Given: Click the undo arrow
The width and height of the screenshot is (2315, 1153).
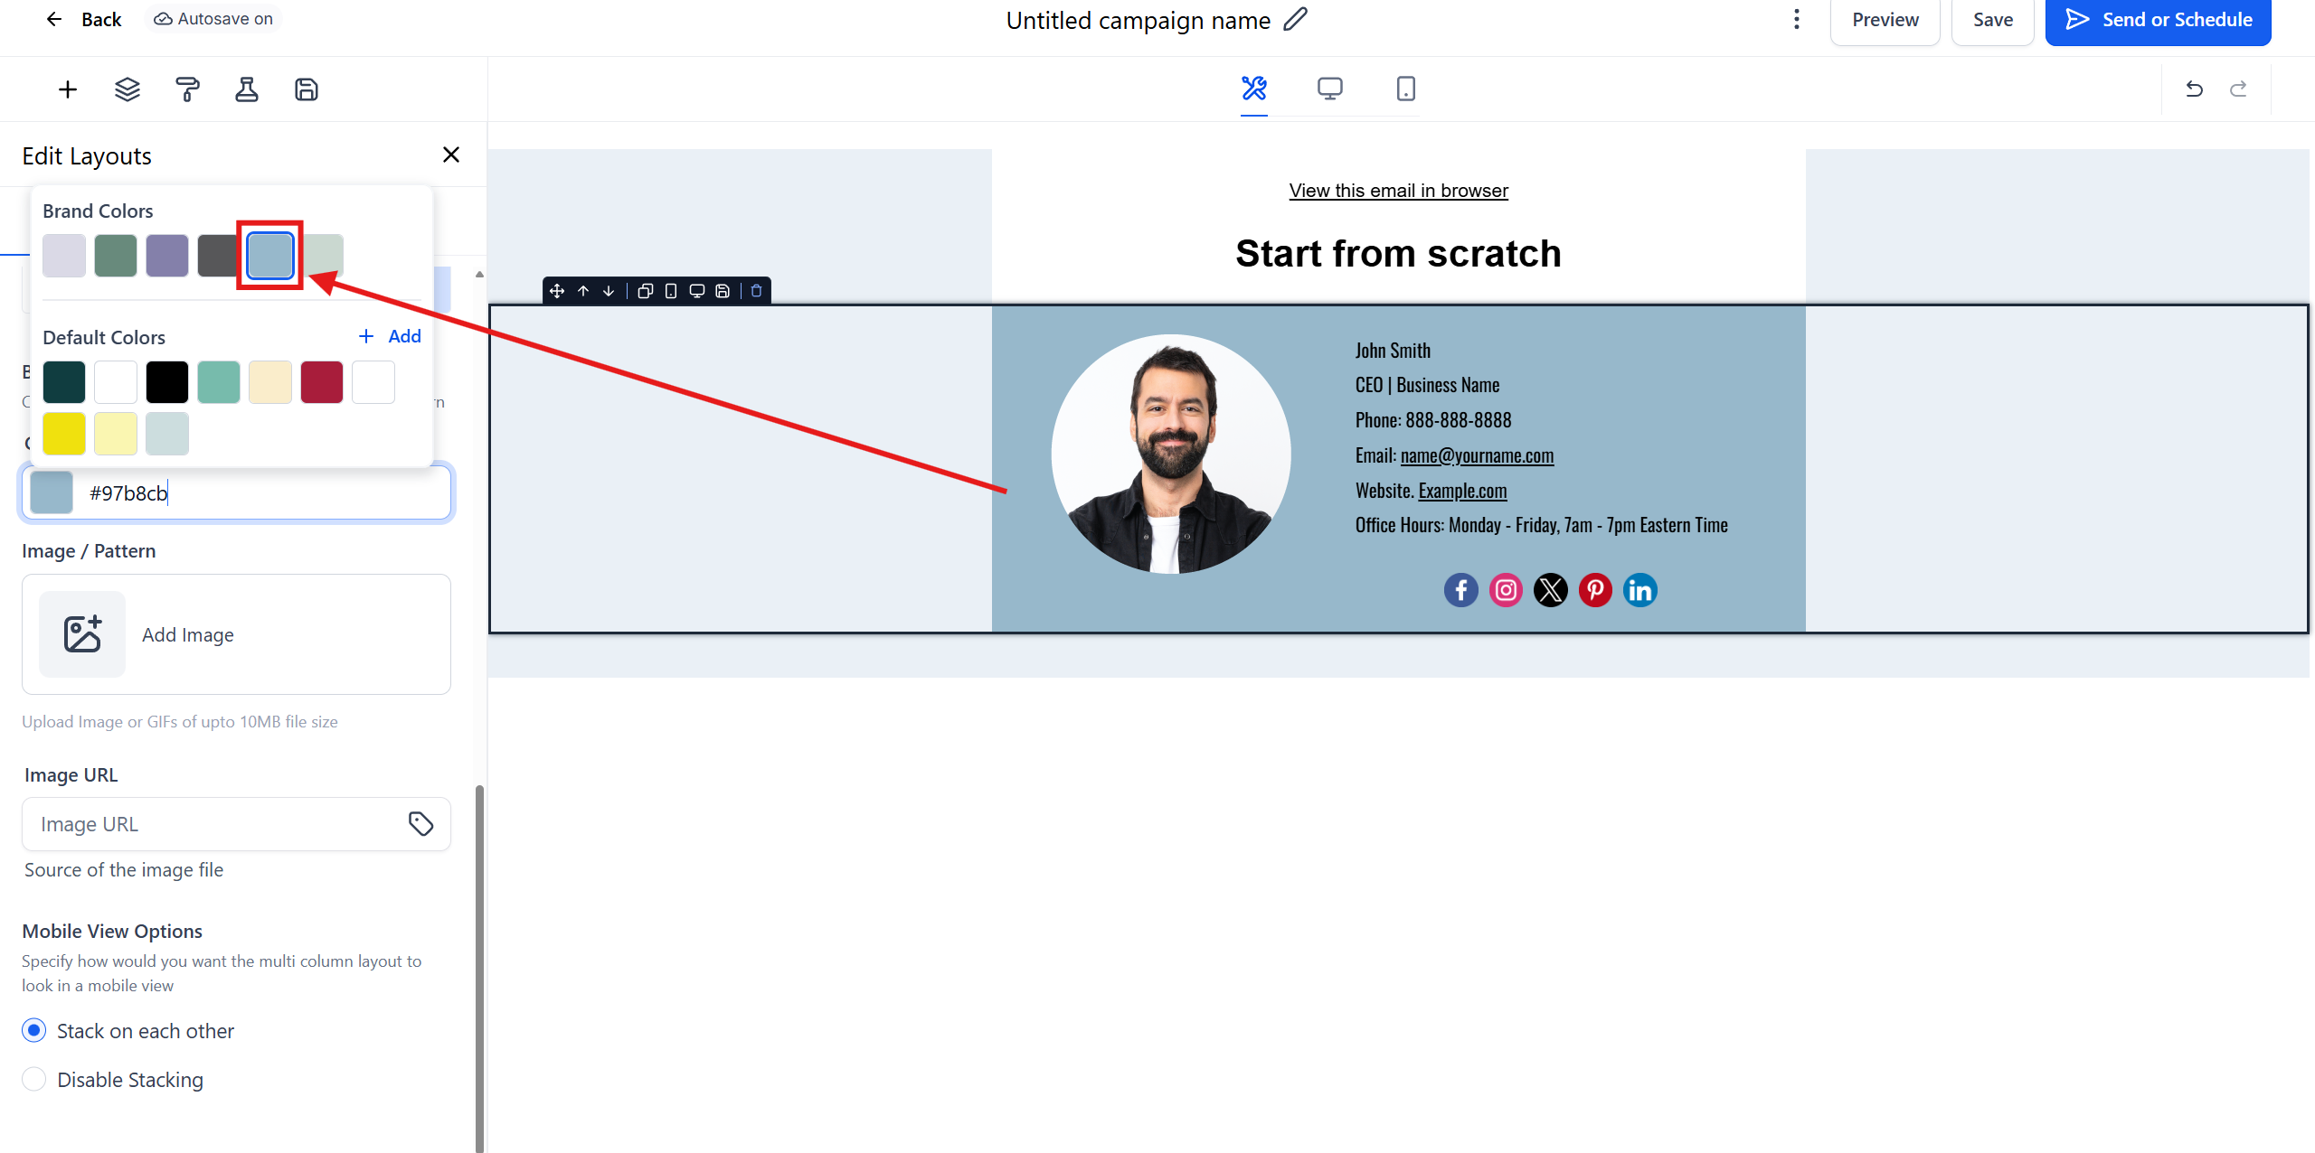Looking at the screenshot, I should coord(2194,89).
